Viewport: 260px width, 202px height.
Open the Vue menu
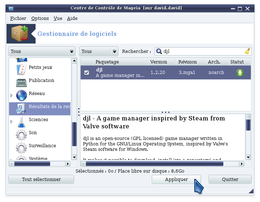point(58,18)
